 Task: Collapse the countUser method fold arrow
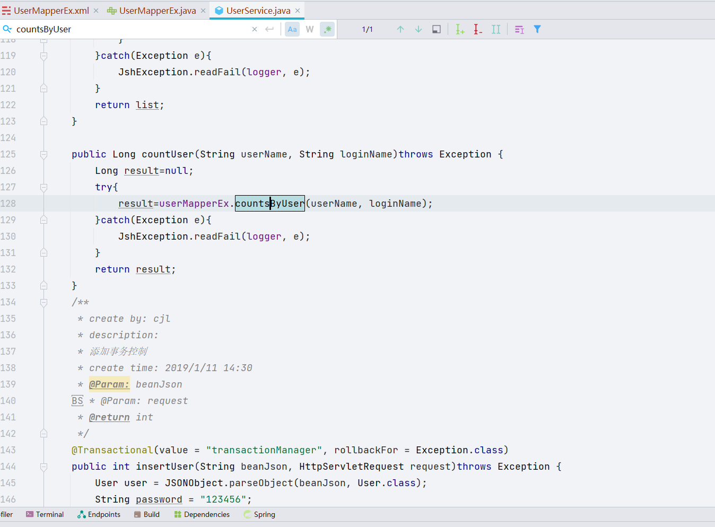(43, 154)
